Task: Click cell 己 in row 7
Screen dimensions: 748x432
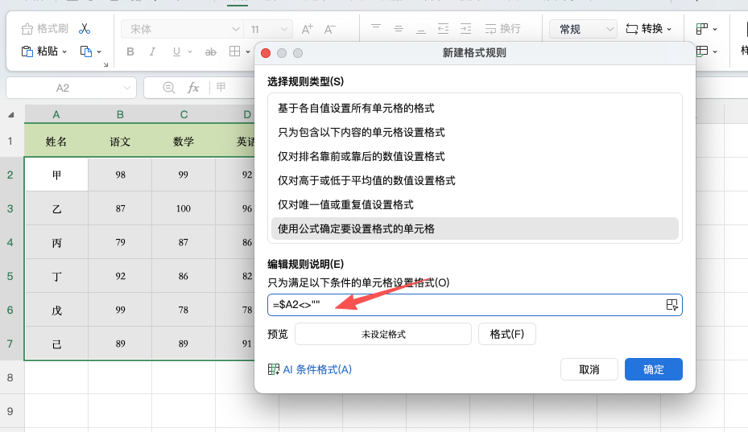Action: click(x=56, y=344)
